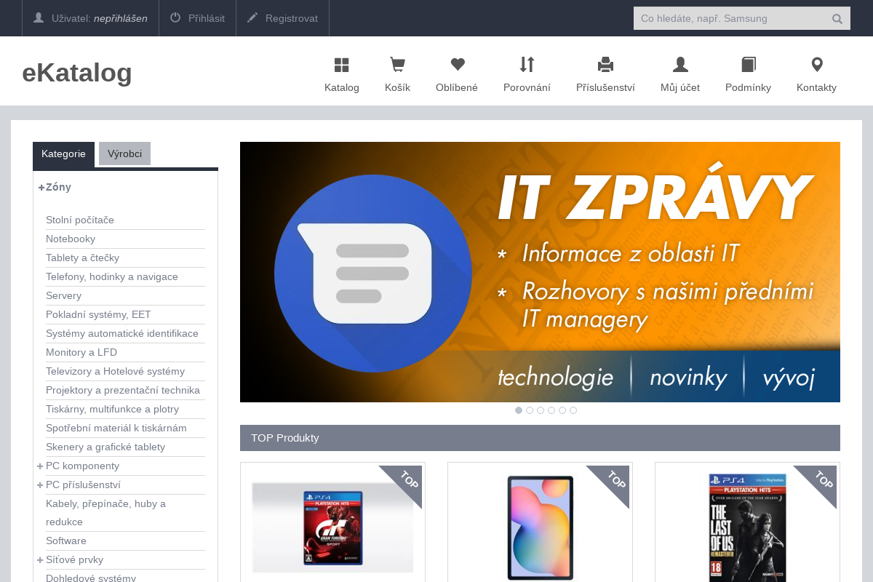Expand the PC komponenty category

41,466
